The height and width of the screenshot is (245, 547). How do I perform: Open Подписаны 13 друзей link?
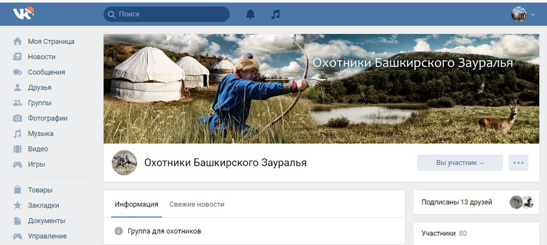[457, 202]
